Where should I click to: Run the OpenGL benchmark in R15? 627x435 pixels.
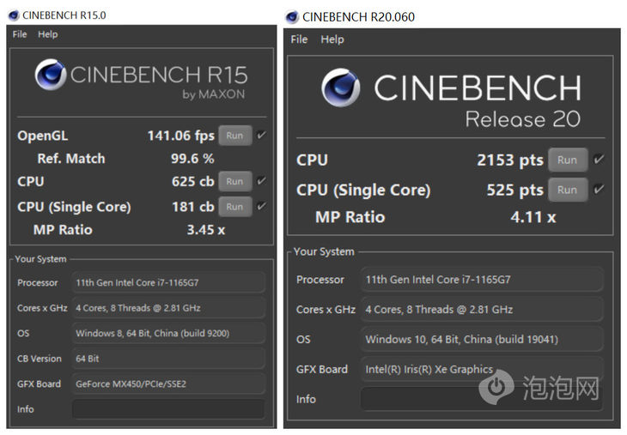(234, 136)
